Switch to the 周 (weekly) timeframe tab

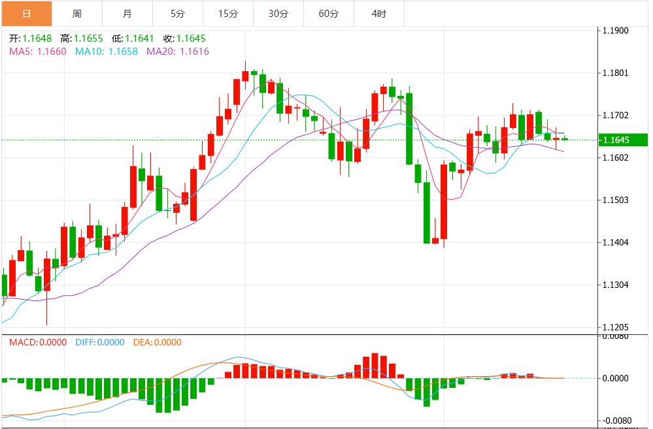[77, 13]
